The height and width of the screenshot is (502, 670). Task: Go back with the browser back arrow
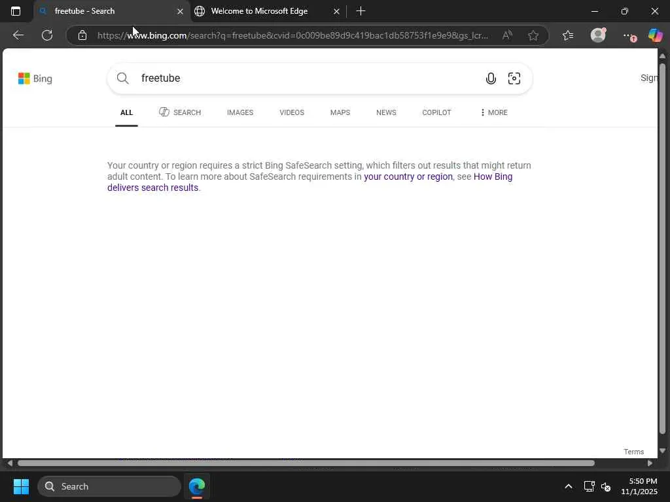[18, 35]
